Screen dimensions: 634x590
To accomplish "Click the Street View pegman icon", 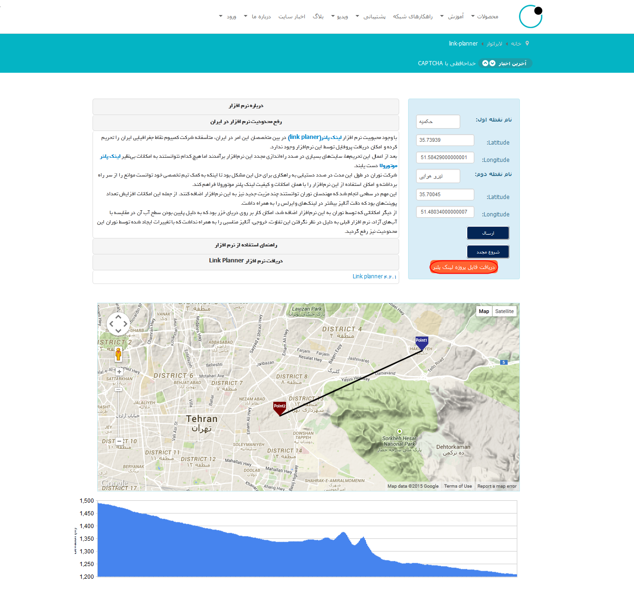I will coord(118,354).
